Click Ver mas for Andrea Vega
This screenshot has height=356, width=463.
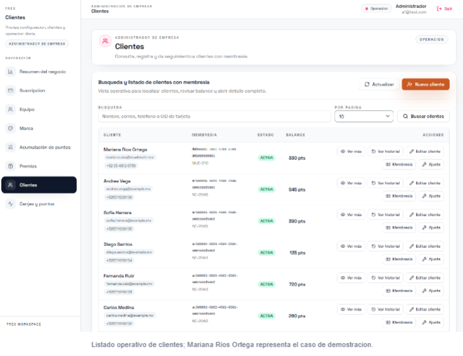click(x=351, y=183)
